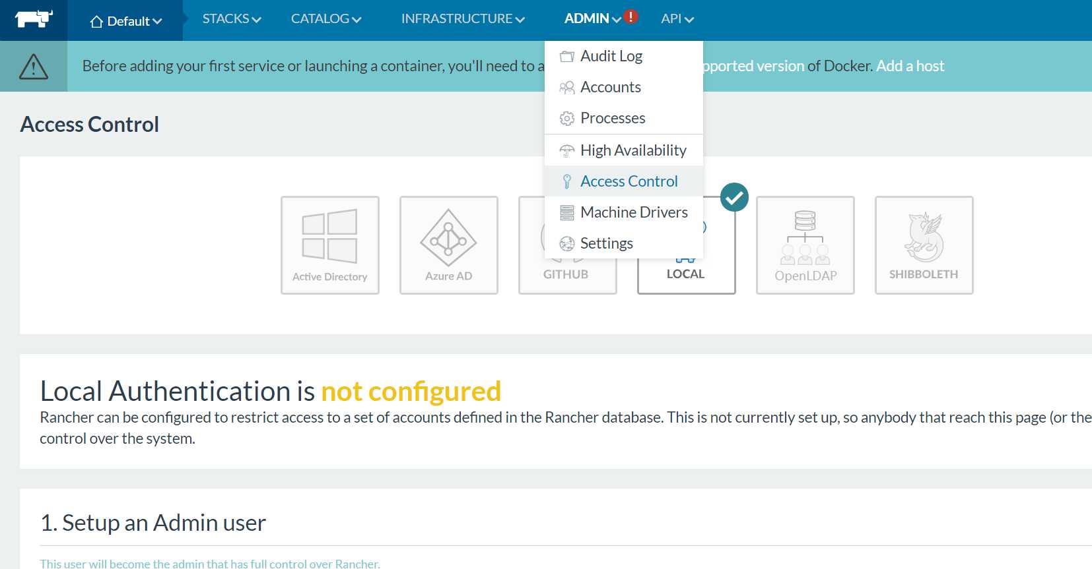This screenshot has width=1092, height=569.
Task: Click 'This user will become the admin' text
Action: tap(210, 564)
